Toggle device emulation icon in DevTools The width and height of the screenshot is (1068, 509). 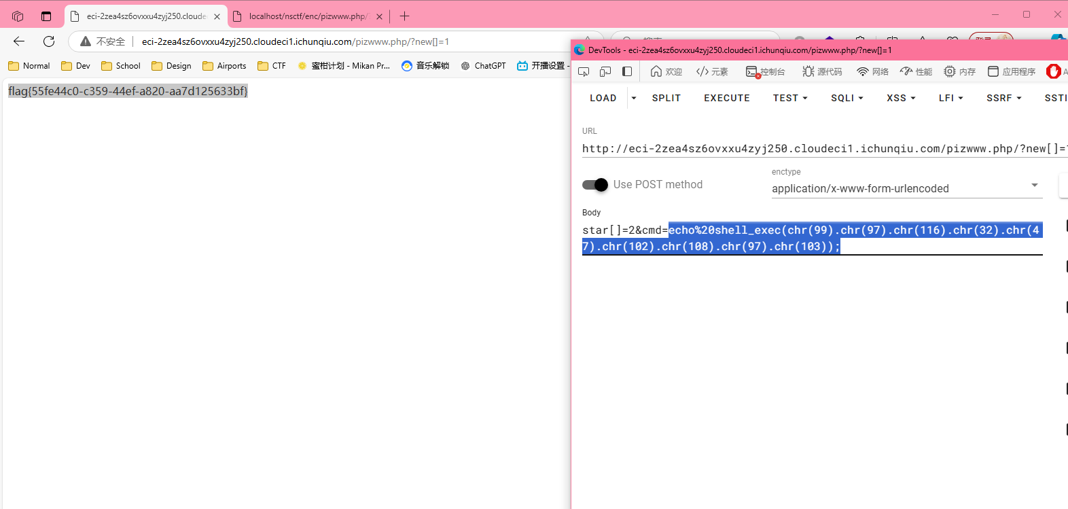tap(605, 71)
